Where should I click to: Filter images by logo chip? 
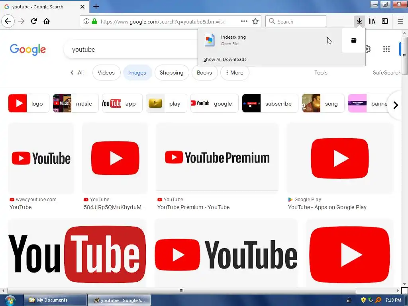coord(29,103)
